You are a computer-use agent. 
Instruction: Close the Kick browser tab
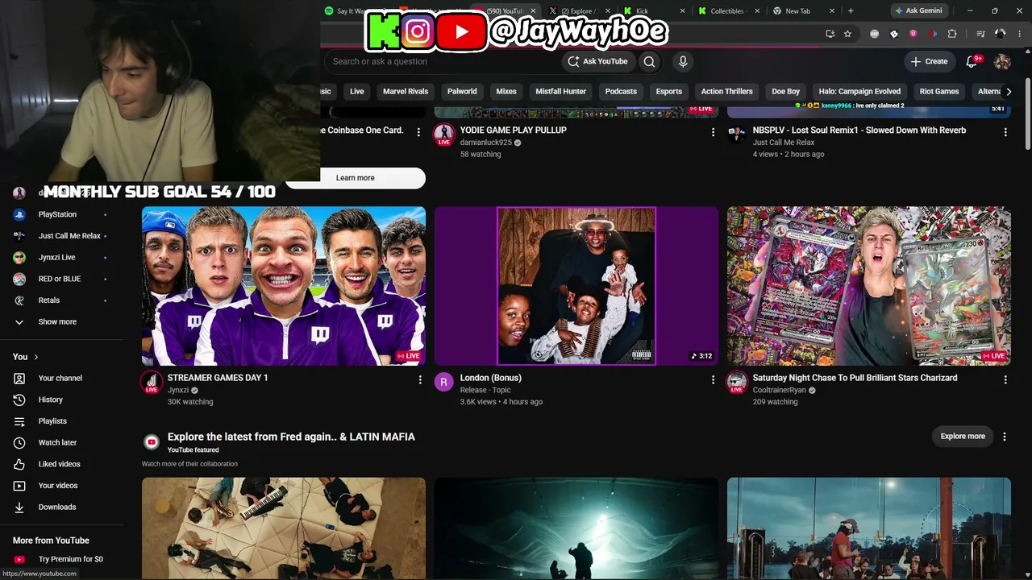point(682,10)
